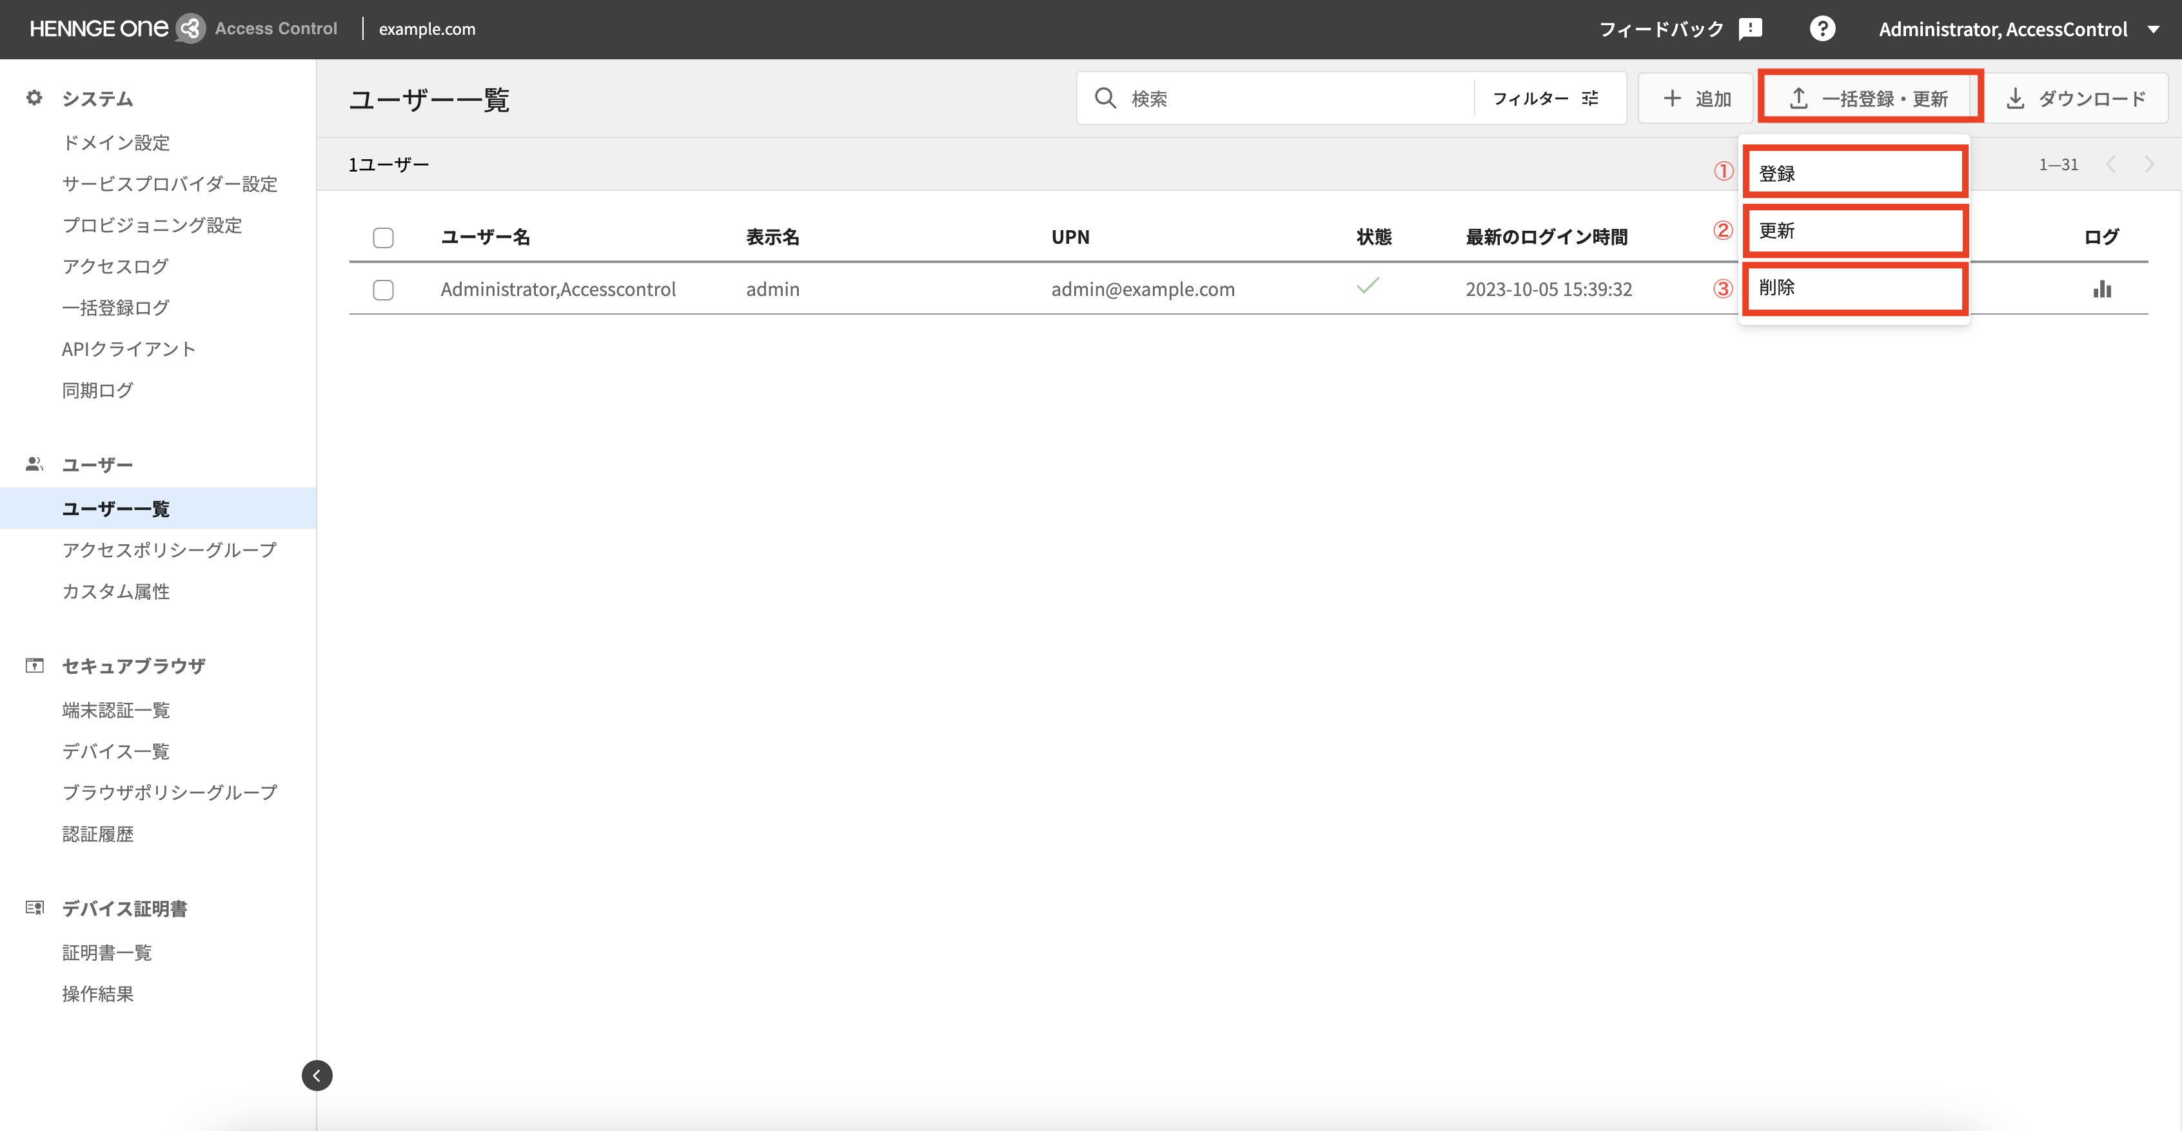Viewport: 2182px width, 1131px height.
Task: Click the Users people icon in sidebar
Action: tap(34, 464)
